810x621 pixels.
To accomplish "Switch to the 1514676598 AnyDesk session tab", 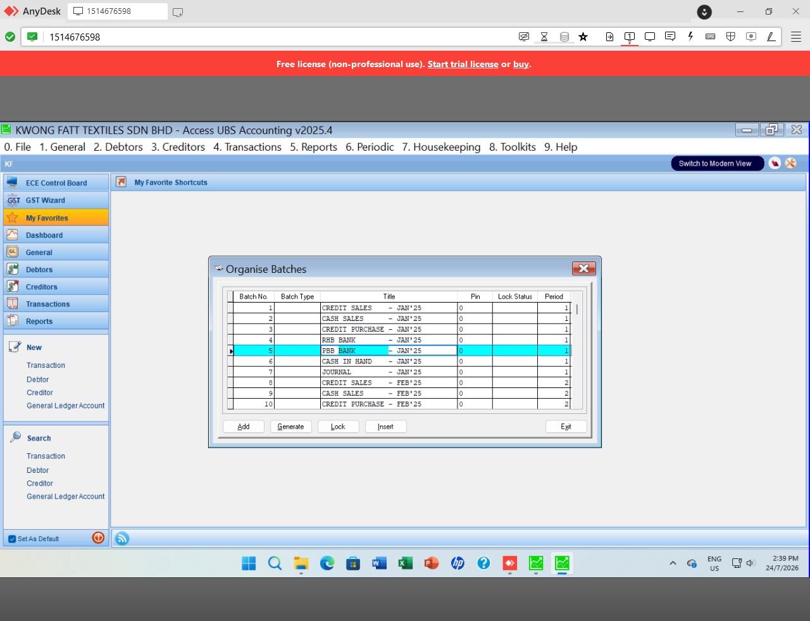I will point(117,11).
